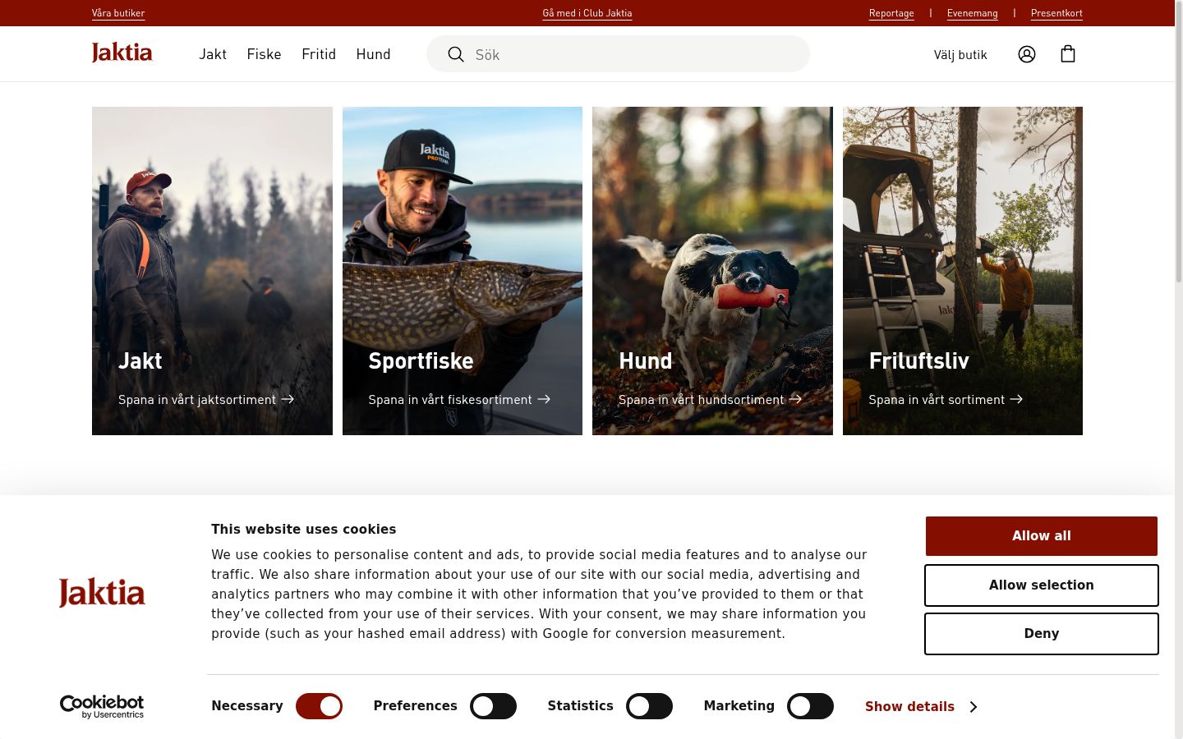Open the Våra butiker link
This screenshot has height=739, width=1183.
(x=118, y=13)
